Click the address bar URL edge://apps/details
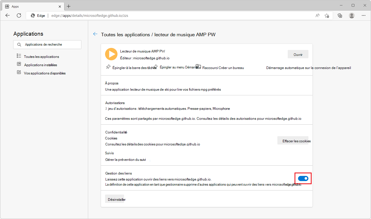 point(90,16)
